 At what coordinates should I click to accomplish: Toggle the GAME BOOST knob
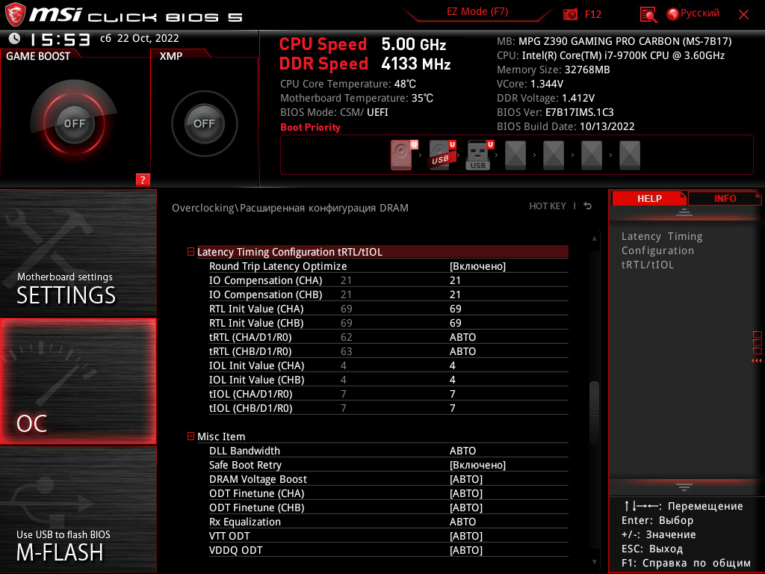[74, 123]
